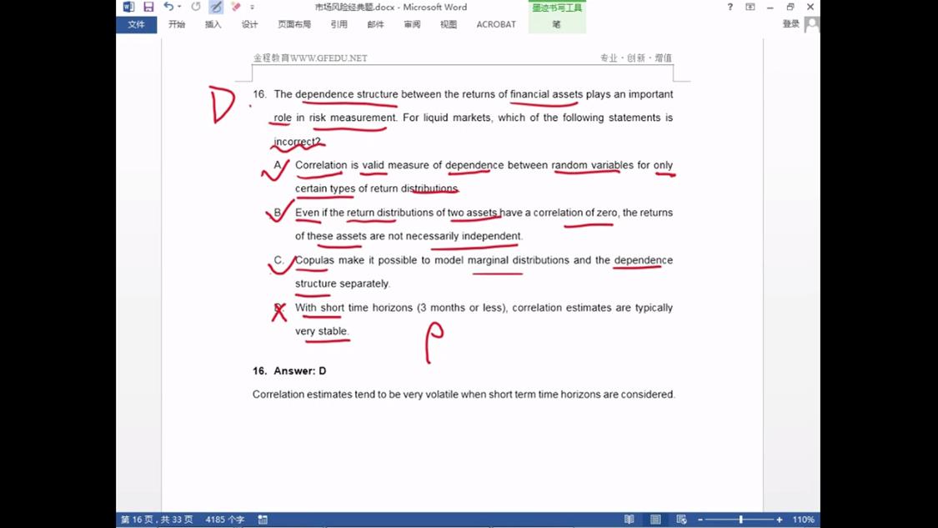
Task: Click the zoom in plus button
Action: point(780,520)
